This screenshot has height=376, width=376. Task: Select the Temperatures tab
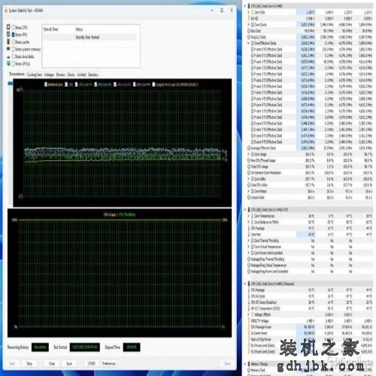(x=17, y=74)
